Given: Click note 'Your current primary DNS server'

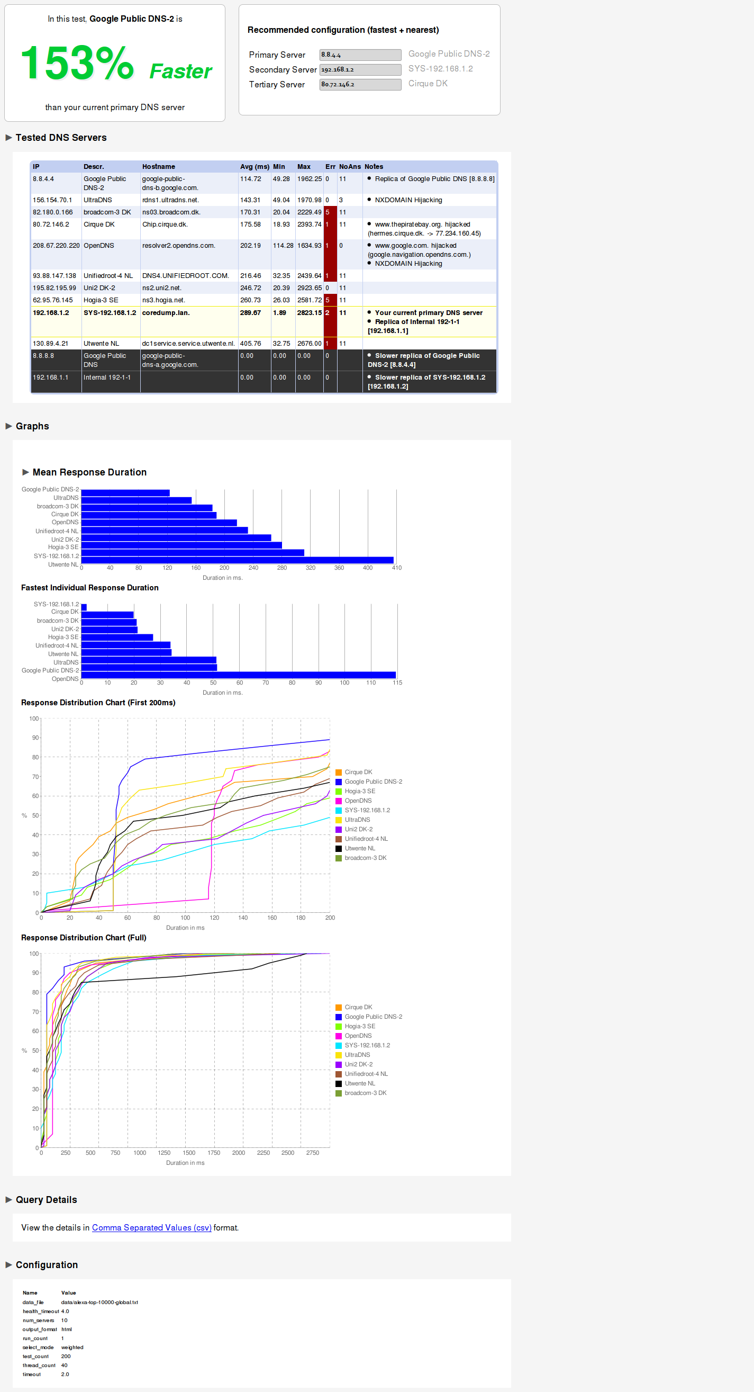Looking at the screenshot, I should [x=429, y=313].
